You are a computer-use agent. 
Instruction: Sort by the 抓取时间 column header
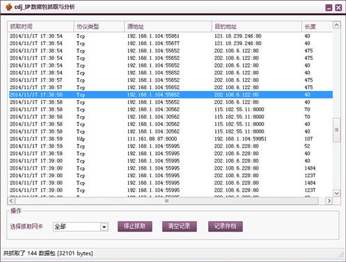[40, 26]
